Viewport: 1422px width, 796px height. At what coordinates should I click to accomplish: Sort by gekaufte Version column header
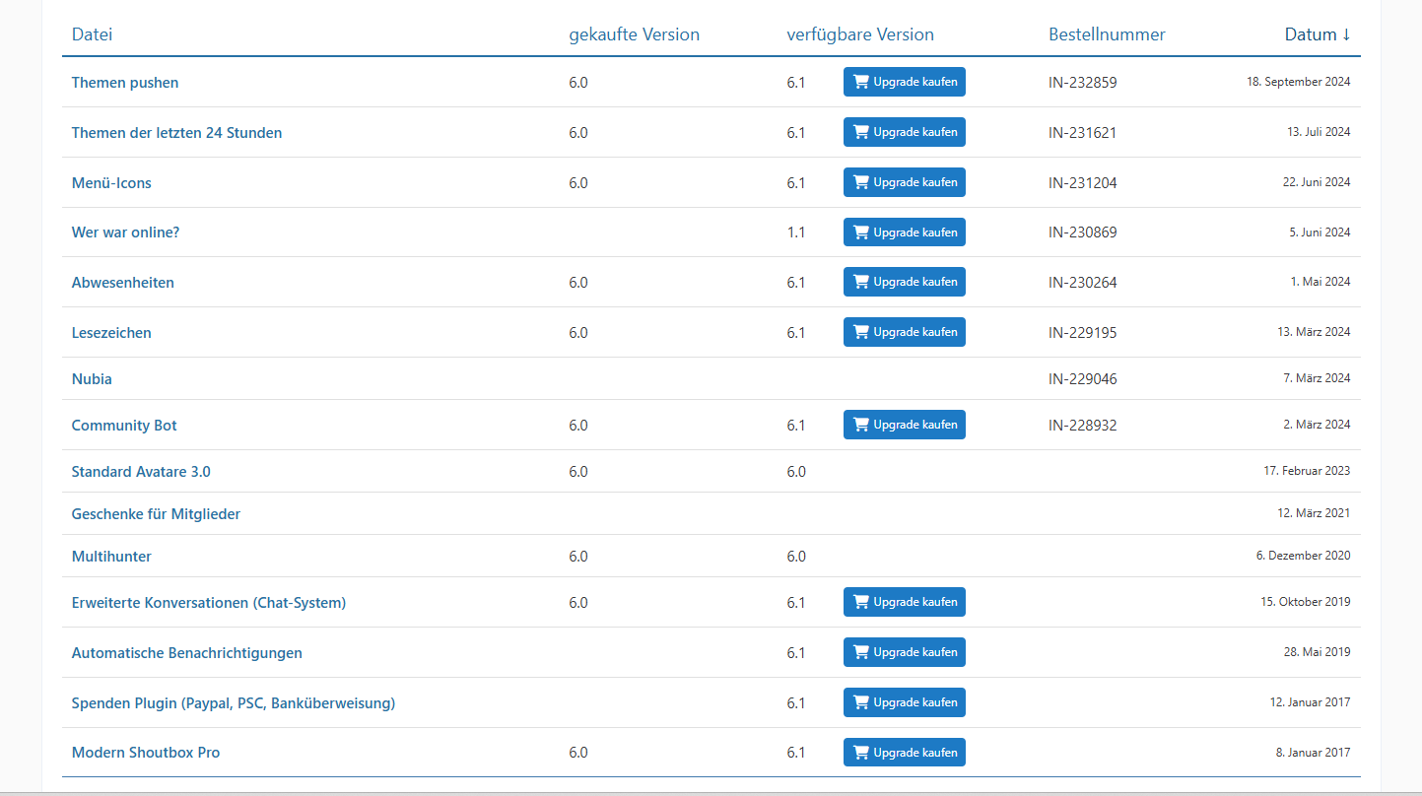pyautogui.click(x=634, y=34)
